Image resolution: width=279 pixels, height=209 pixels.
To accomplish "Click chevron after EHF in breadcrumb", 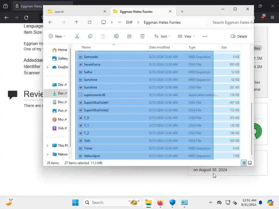I will [x=138, y=22].
